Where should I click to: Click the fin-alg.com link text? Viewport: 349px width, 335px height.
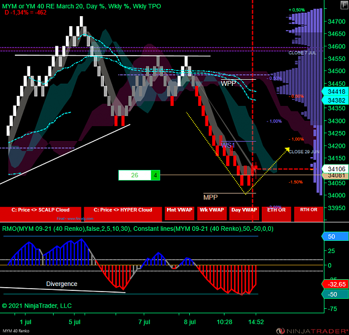pyautogui.click(x=75, y=219)
